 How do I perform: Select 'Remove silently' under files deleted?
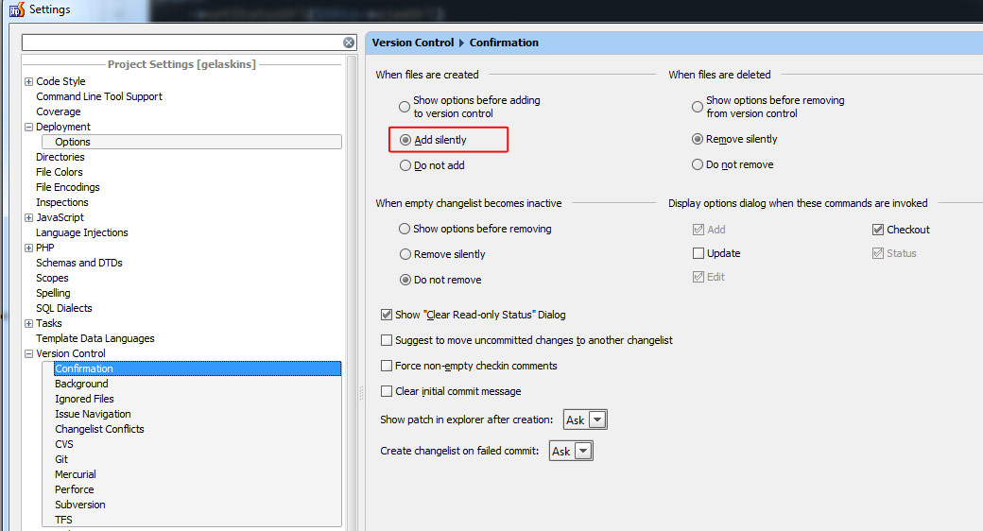pos(698,139)
